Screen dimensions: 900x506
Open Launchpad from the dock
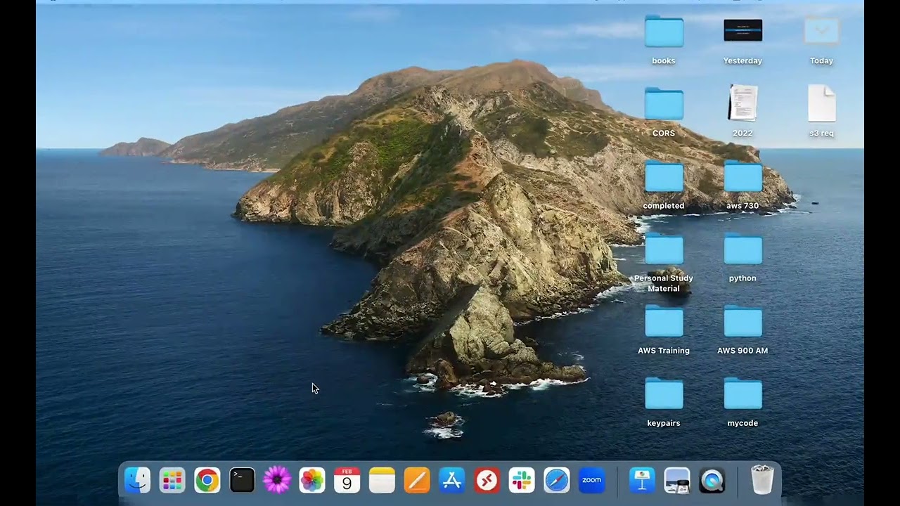click(x=172, y=481)
